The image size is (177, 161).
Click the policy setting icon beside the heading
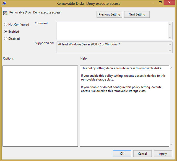[5, 13]
